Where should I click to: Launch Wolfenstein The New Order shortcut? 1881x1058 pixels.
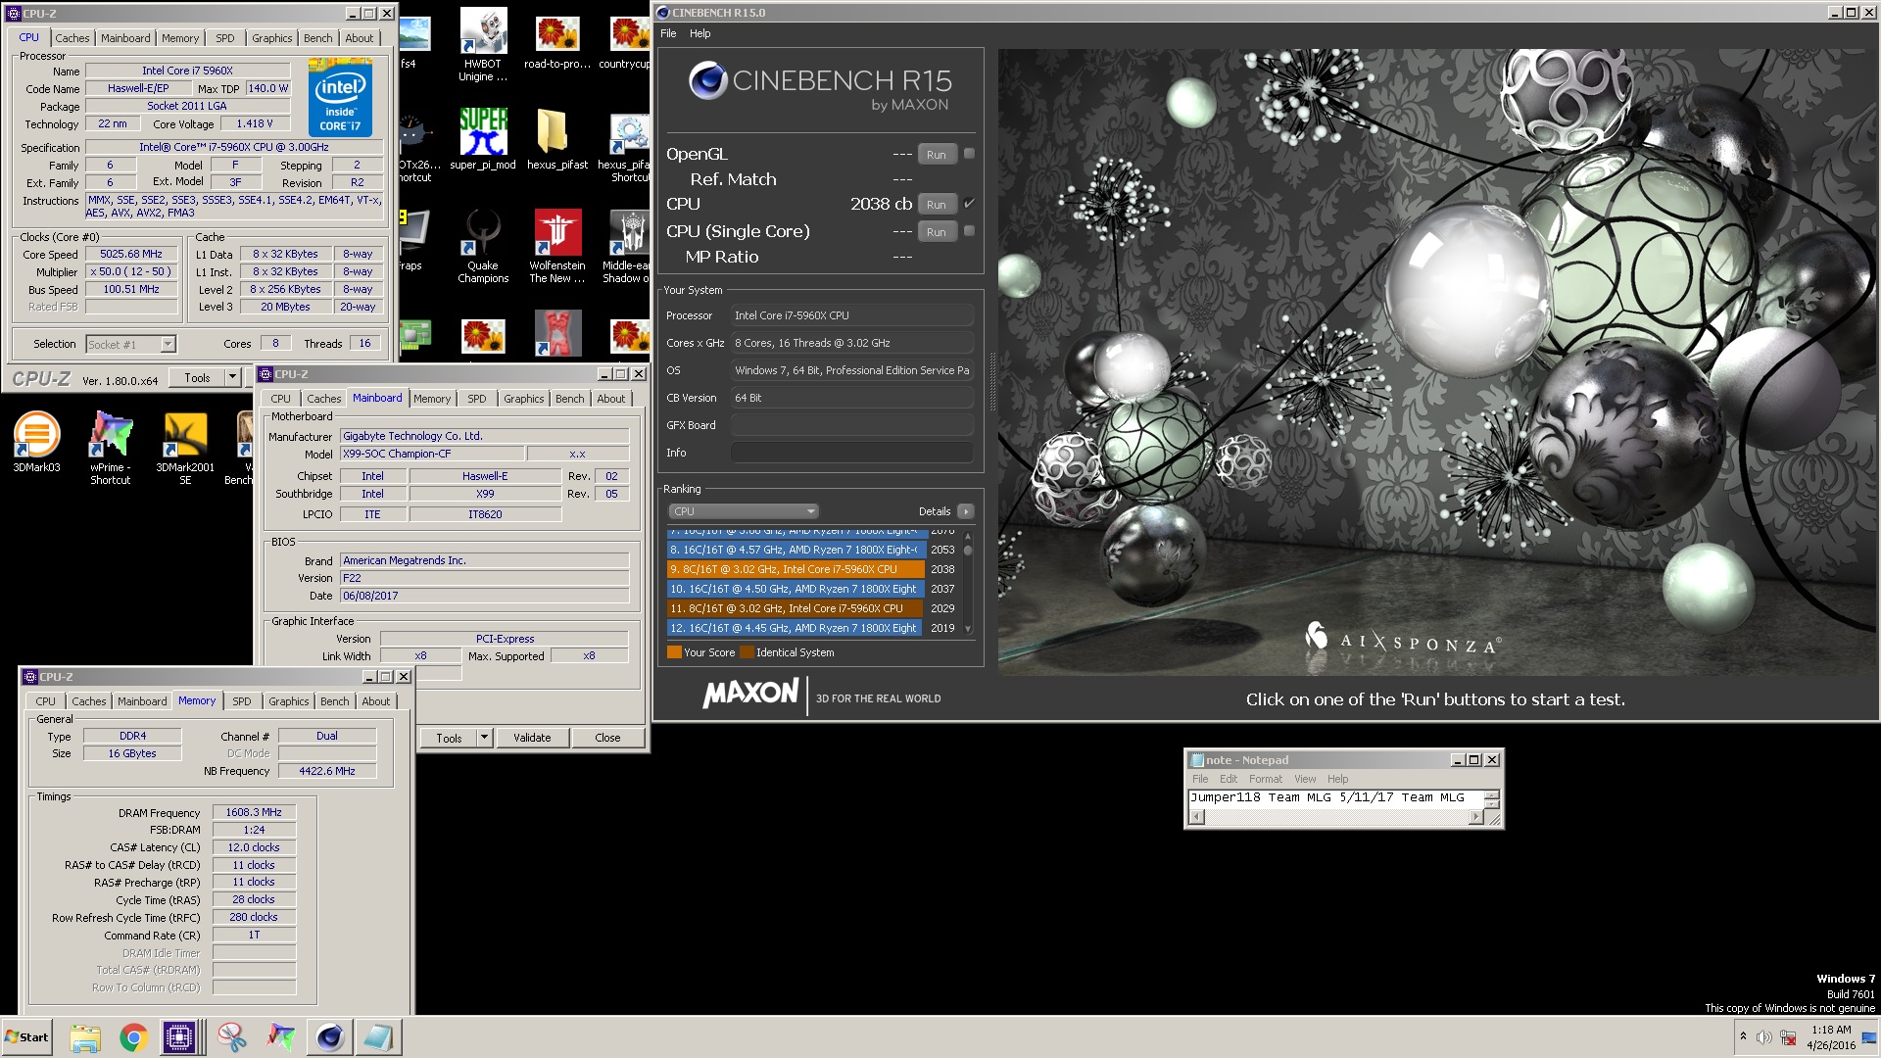tap(556, 246)
